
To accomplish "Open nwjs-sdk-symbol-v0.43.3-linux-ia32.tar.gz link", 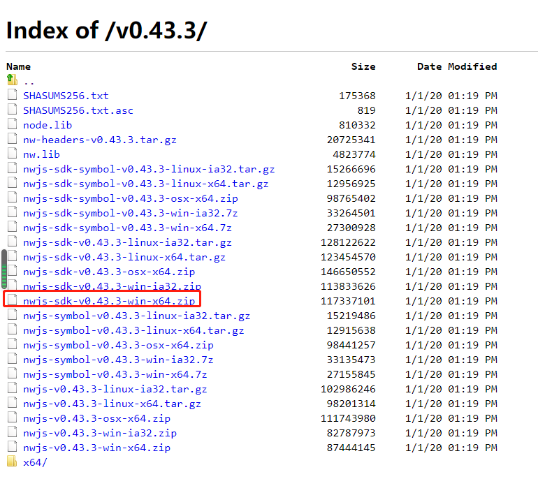I will tap(149, 169).
